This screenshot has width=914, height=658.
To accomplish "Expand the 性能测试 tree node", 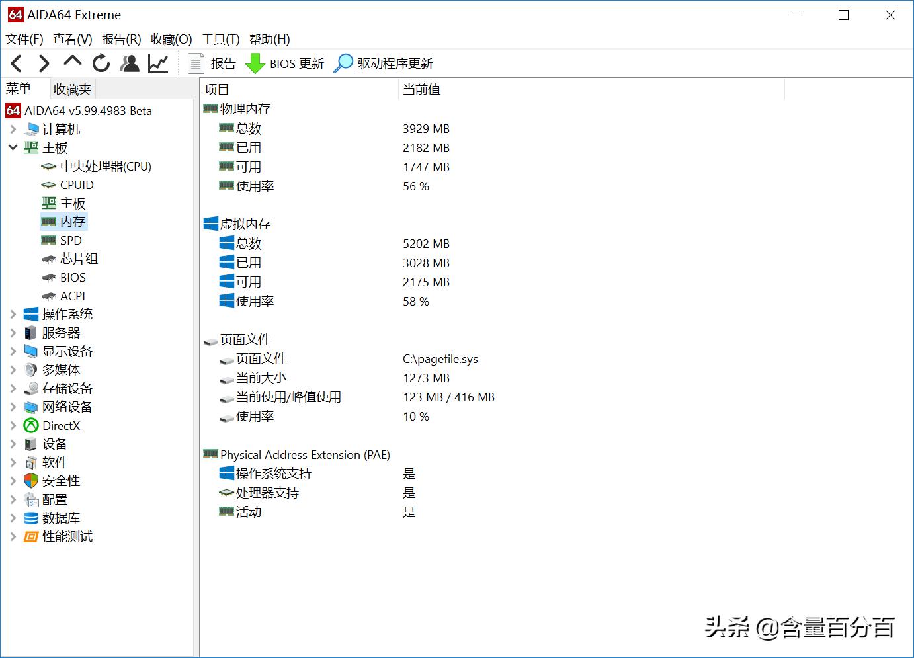I will (x=13, y=536).
